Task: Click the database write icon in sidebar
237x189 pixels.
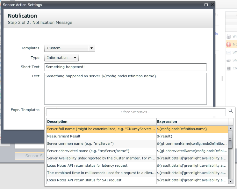Action: pos(228,37)
